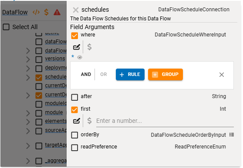Image resolution: width=243 pixels, height=168 pixels.
Task: Click the DataFlowScheduleWhereInput type label
Action: [x=190, y=35]
